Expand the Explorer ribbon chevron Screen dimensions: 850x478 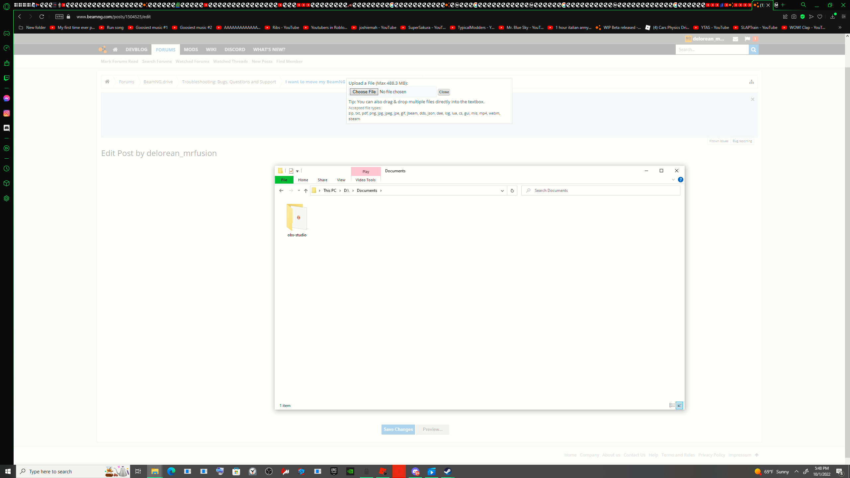point(673,180)
